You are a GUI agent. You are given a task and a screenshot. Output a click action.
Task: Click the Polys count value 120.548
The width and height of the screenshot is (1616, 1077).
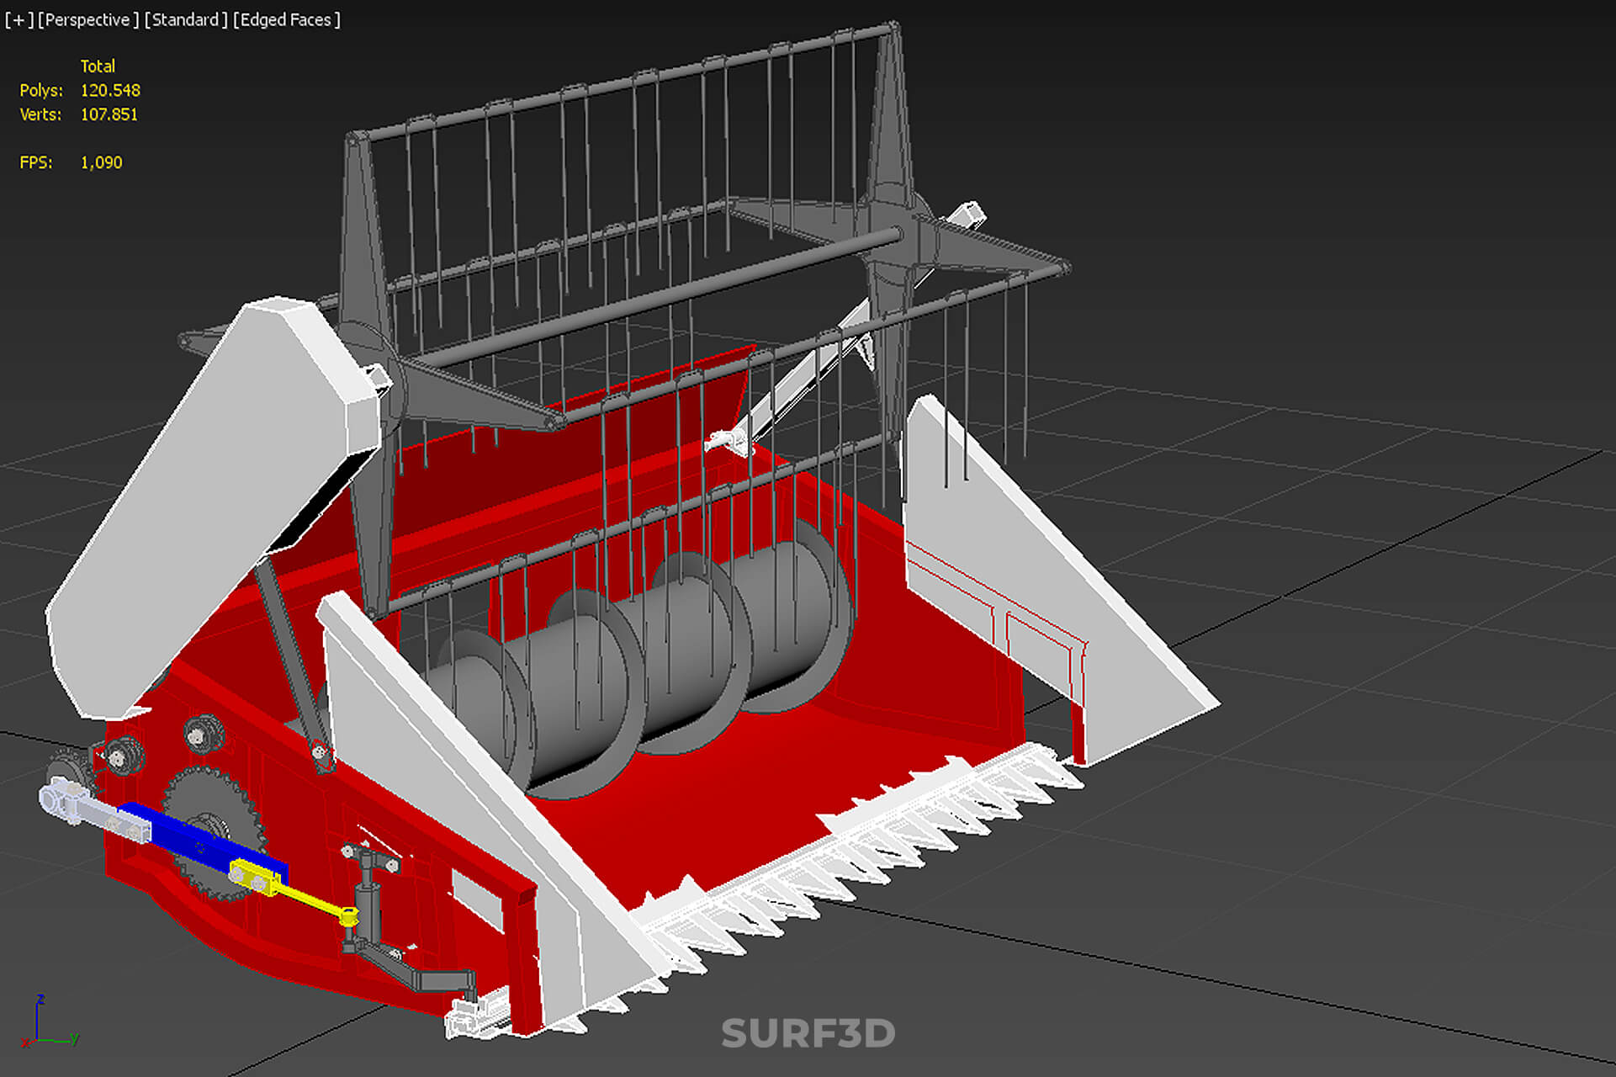point(110,90)
